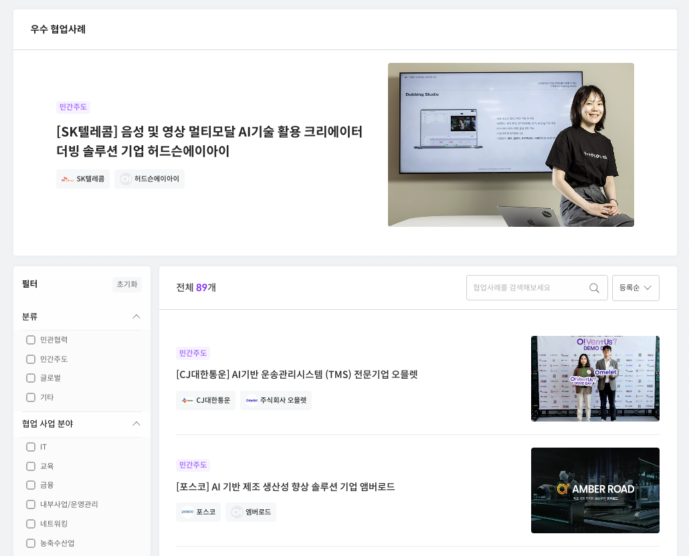Click the 엠버로드 logo icon

[237, 512]
